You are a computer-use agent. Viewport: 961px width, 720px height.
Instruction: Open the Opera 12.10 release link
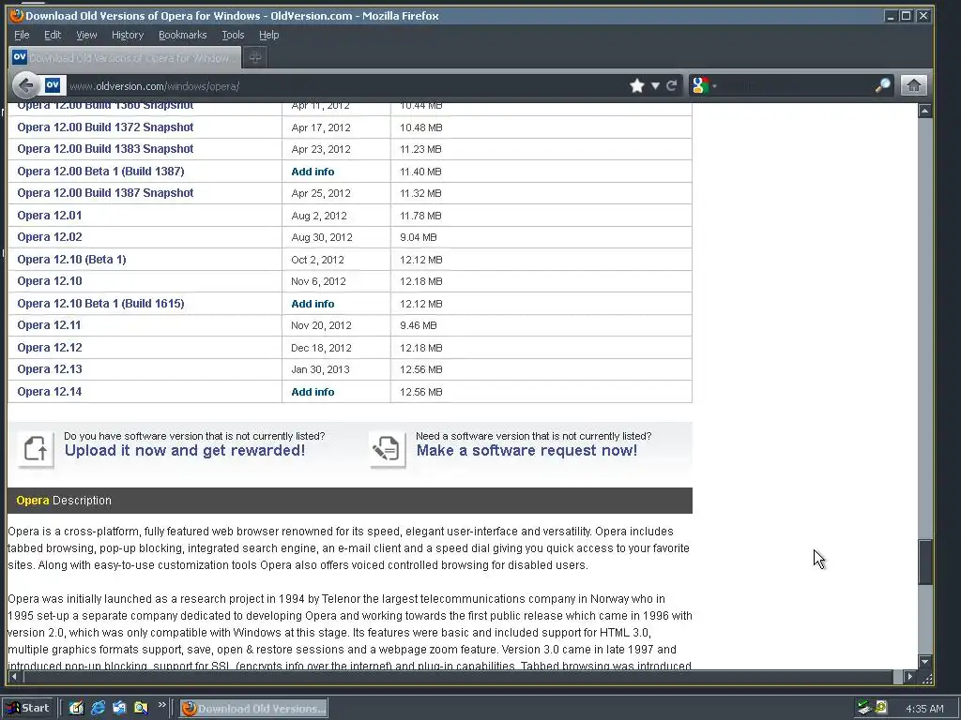[x=50, y=281]
